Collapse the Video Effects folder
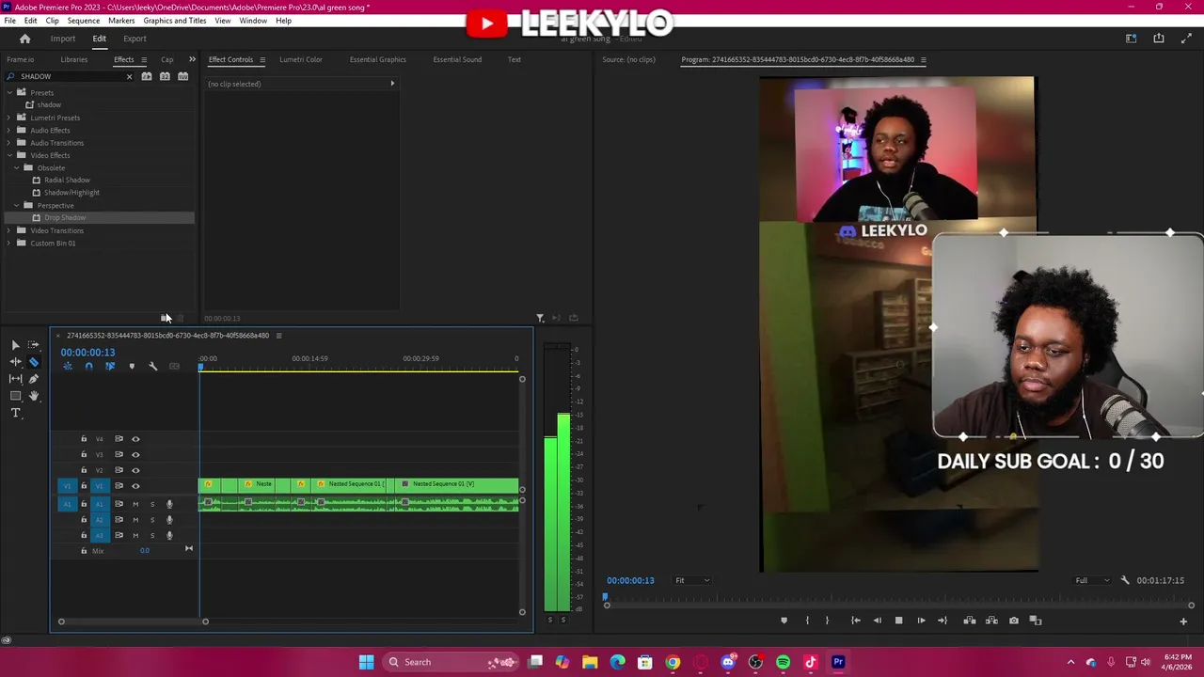 tap(8, 155)
